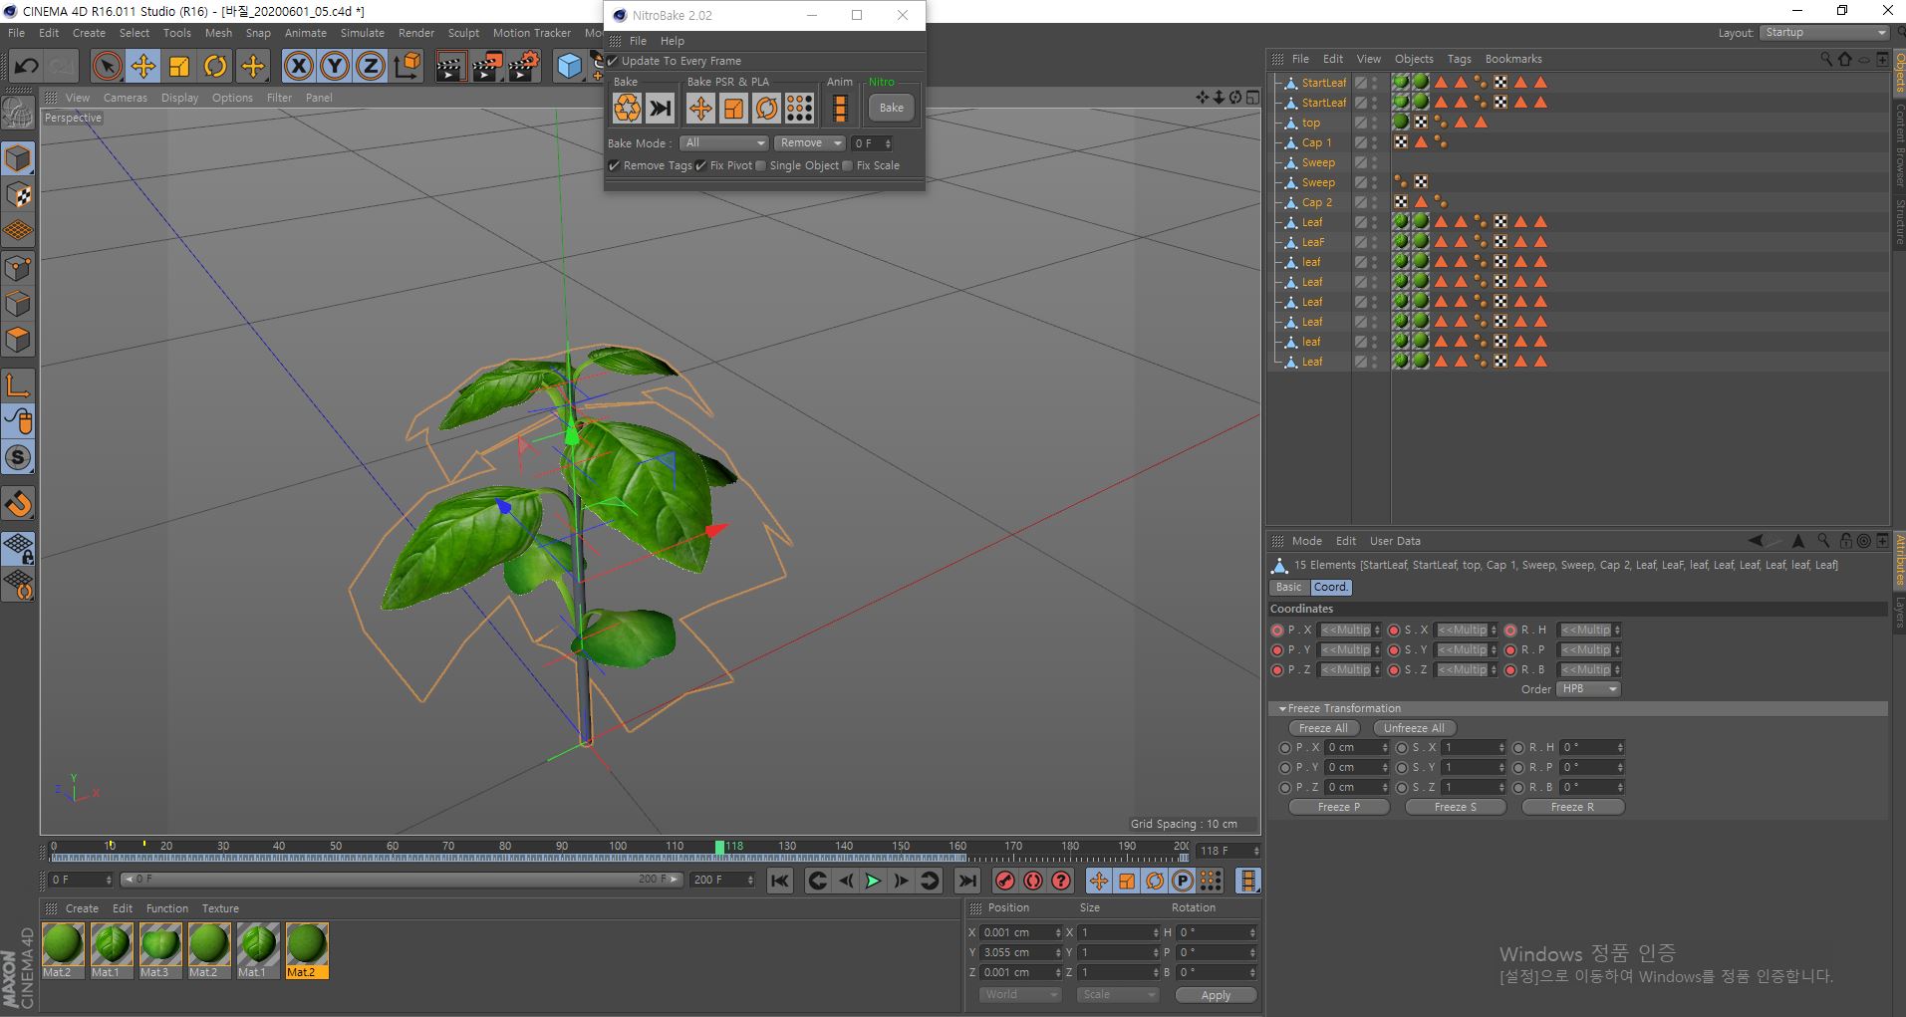Collapse the Freeze Transformation section
This screenshot has width=1906, height=1017.
(x=1282, y=708)
